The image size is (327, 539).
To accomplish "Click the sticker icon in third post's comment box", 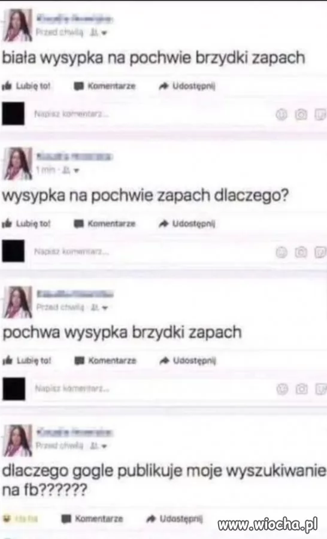I will click(321, 389).
